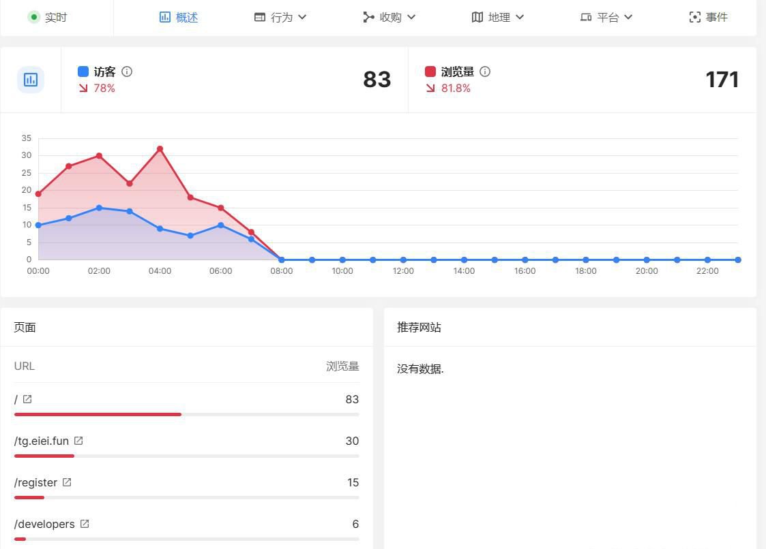Click the map icon next to 地理
Viewport: 766px width, 549px height.
pyautogui.click(x=478, y=16)
